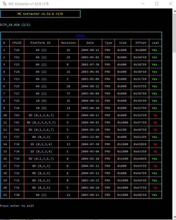Minimize the MC Extractor window

[143, 4]
